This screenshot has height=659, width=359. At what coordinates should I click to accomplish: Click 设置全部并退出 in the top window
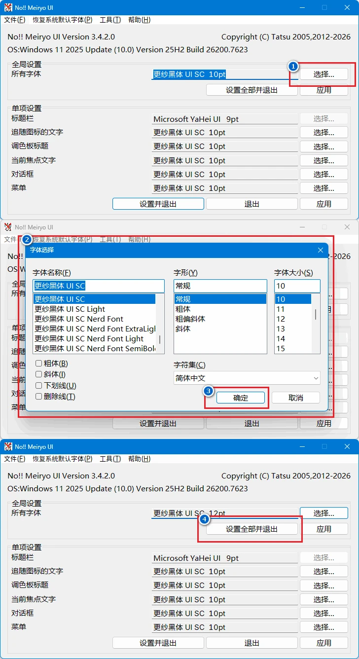coord(252,90)
